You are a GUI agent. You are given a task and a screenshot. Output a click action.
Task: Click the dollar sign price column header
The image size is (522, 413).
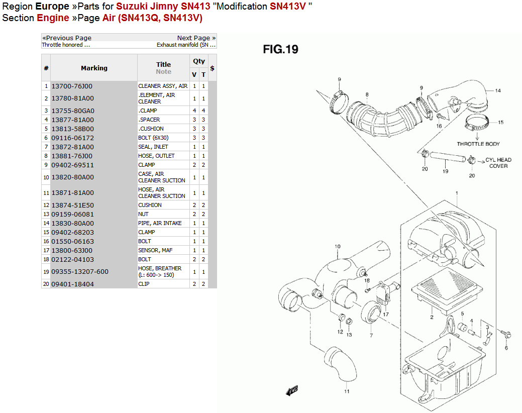tap(212, 68)
